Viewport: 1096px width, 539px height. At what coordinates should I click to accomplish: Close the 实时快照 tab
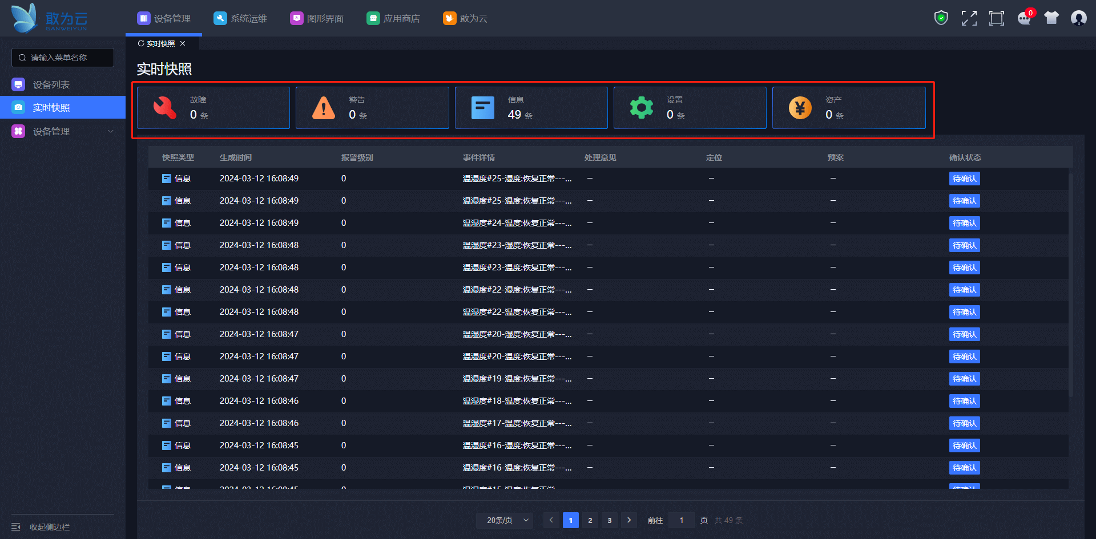pos(183,44)
